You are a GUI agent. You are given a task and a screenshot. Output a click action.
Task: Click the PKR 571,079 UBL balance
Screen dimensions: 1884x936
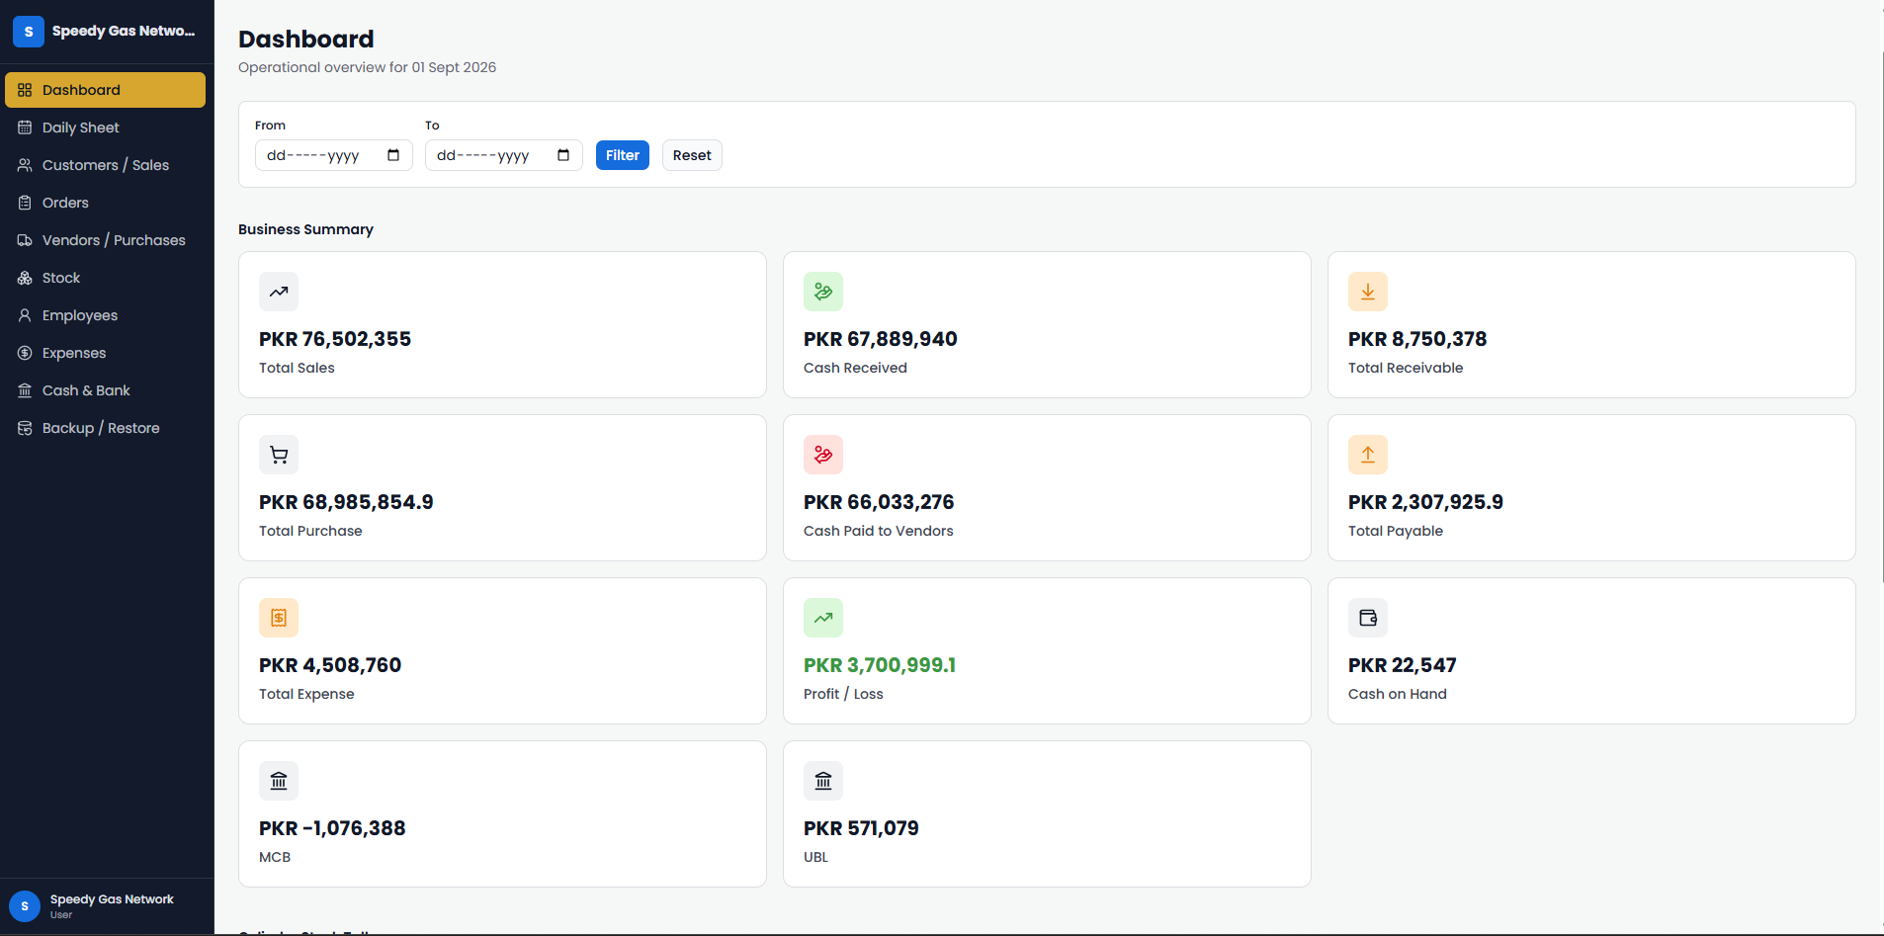[861, 828]
